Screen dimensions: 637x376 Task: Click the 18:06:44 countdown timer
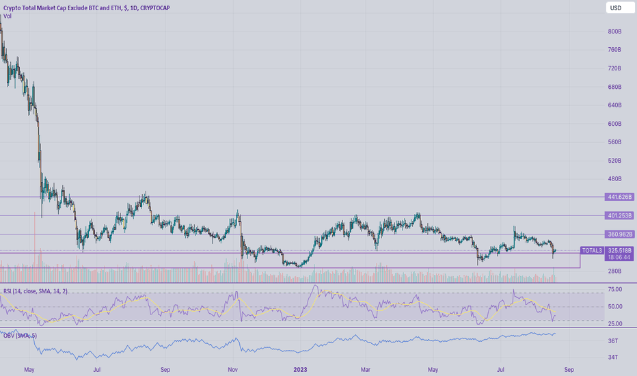click(619, 257)
